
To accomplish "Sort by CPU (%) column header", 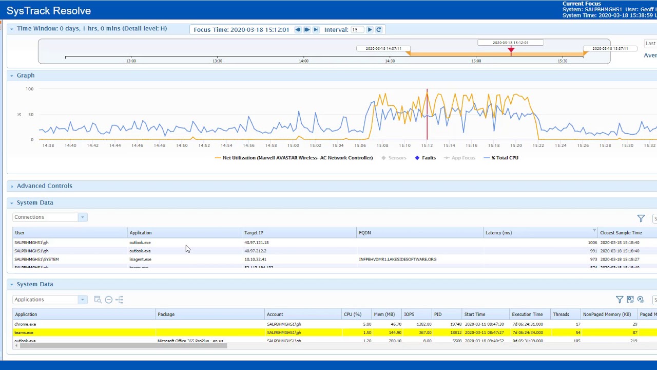I will 357,314.
